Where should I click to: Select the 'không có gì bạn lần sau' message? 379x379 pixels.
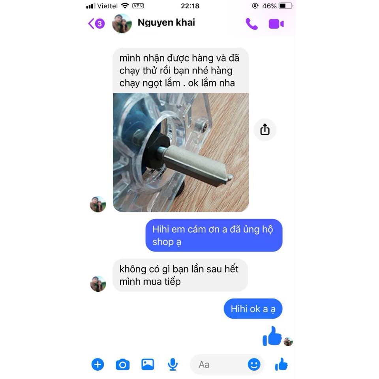(180, 275)
